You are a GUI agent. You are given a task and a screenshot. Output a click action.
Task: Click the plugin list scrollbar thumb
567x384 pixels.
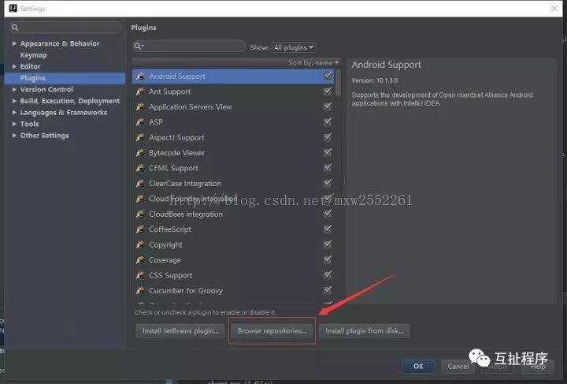[338, 83]
